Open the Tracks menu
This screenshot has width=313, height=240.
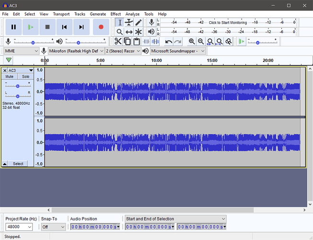tap(80, 14)
